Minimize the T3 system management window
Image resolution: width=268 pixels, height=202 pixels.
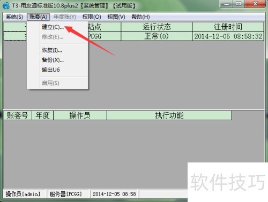227,4
